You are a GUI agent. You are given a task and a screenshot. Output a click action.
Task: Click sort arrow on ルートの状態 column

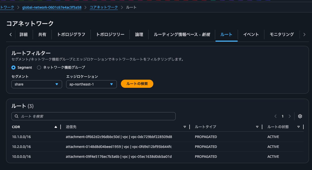pyautogui.click(x=299, y=127)
